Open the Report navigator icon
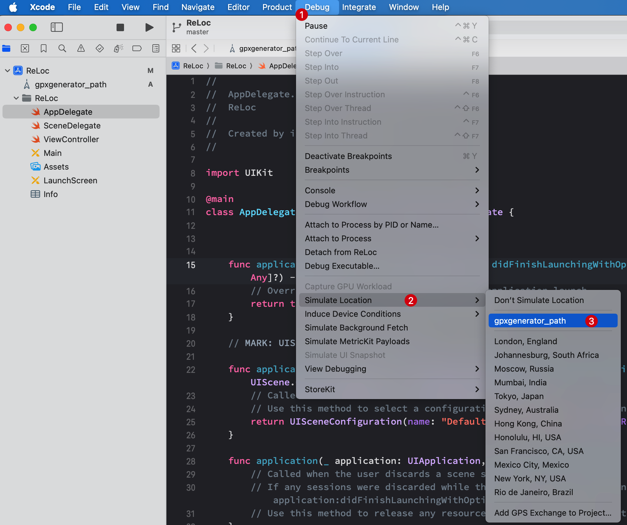The height and width of the screenshot is (525, 627). [156, 48]
